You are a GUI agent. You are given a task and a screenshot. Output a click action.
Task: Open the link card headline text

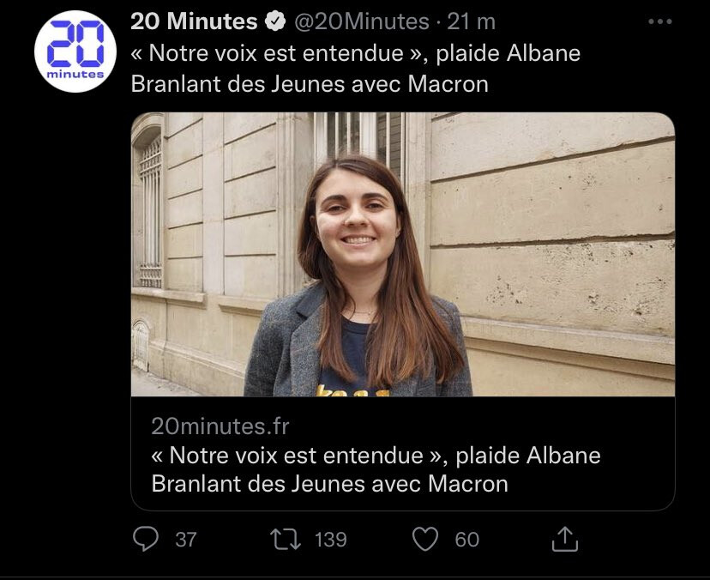(376, 455)
